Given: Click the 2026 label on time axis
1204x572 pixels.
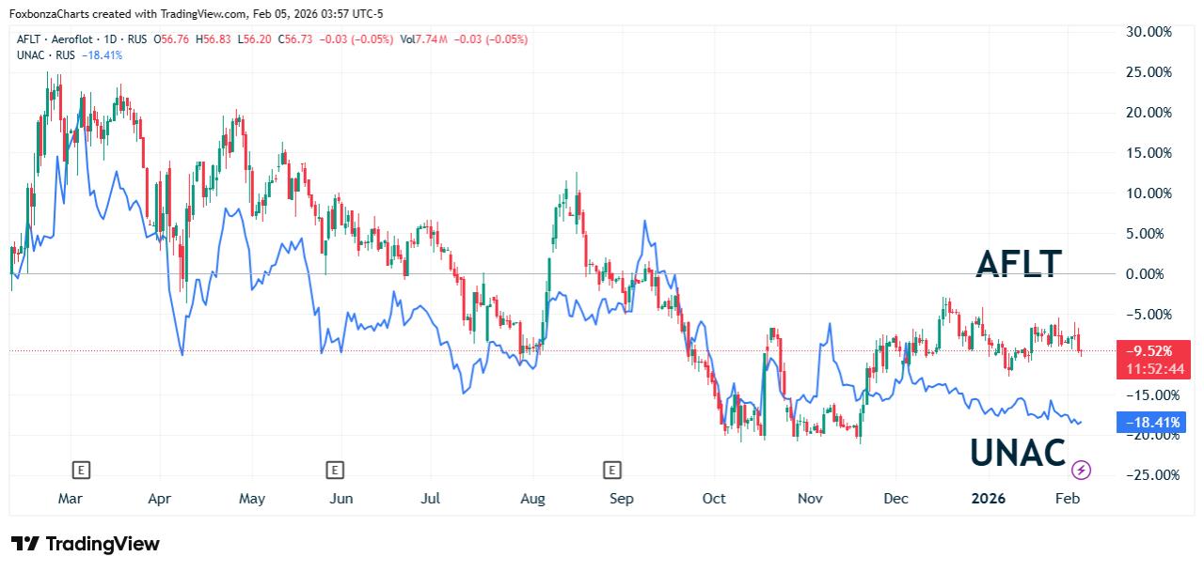Looking at the screenshot, I should [988, 498].
